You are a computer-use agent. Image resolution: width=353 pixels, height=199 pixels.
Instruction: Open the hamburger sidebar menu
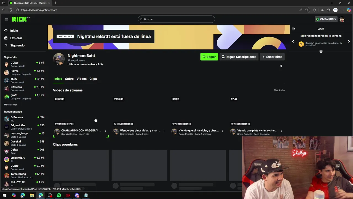tap(6, 19)
